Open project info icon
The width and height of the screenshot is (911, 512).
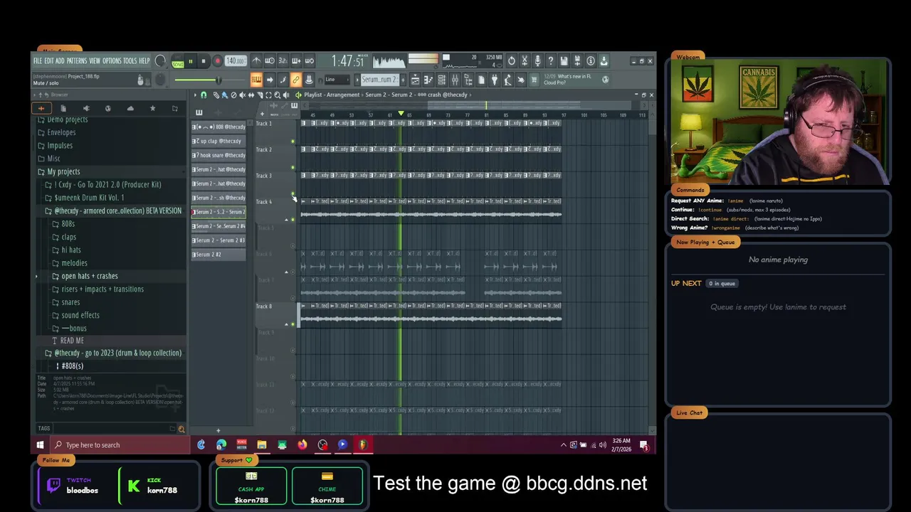coord(590,61)
